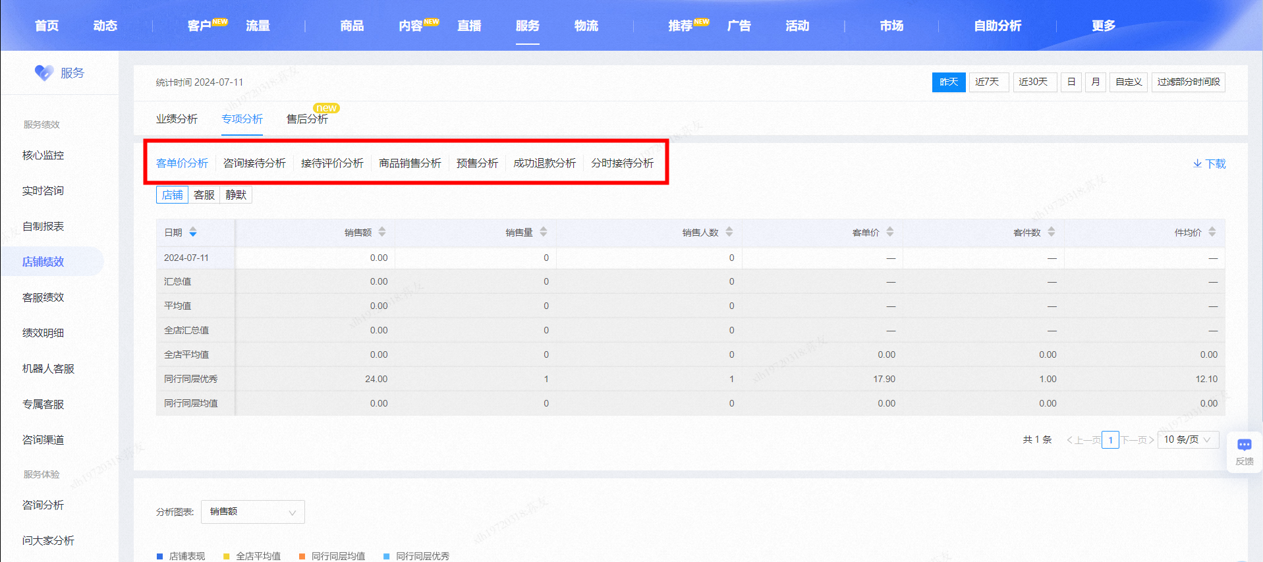Open the 过滤部分时间段 filter selector

click(1189, 82)
